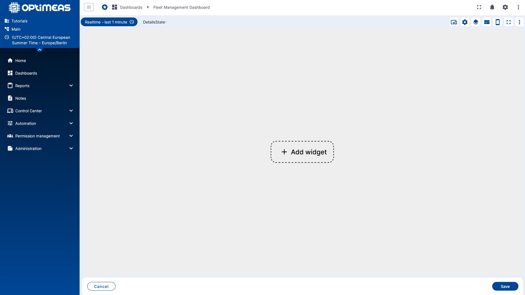Screen dimensions: 525x295
Task: Click the clock icon beside timezone
Action: tap(7, 37)
